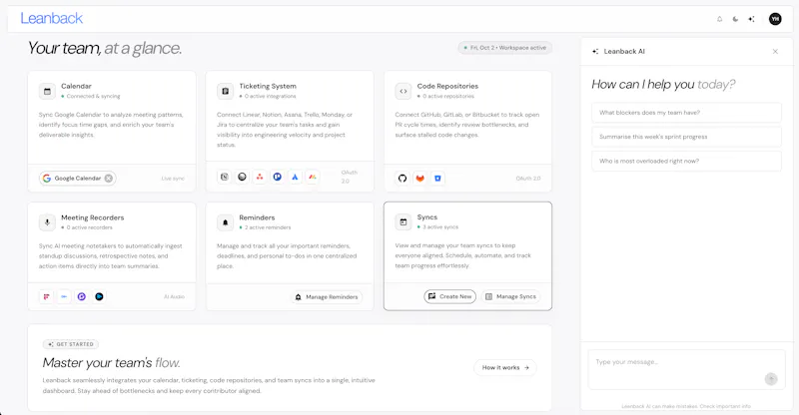The image size is (799, 415).
Task: Connect Trello blue circle icon
Action: tap(278, 177)
